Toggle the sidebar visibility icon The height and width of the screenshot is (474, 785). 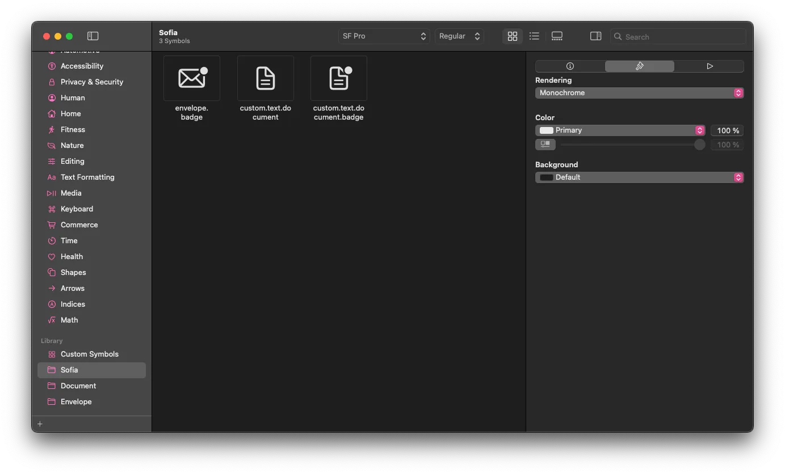(x=93, y=36)
